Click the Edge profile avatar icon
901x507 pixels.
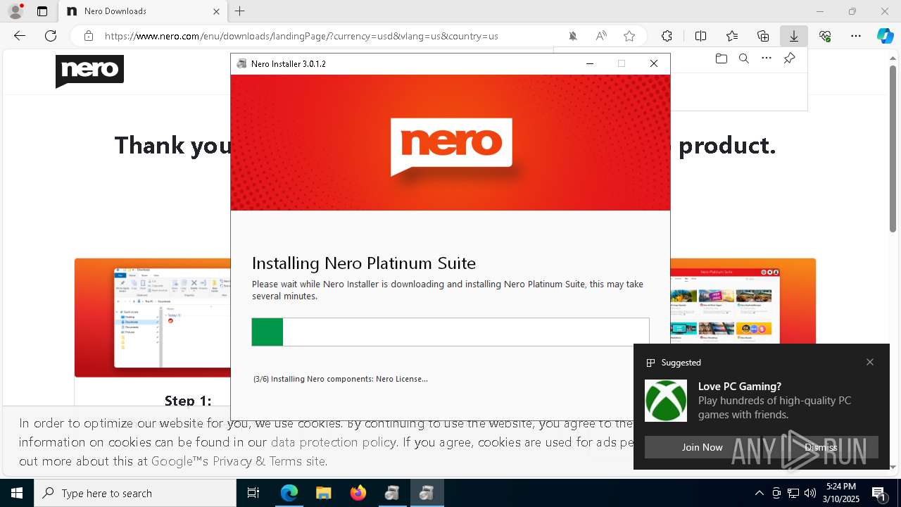coord(15,11)
